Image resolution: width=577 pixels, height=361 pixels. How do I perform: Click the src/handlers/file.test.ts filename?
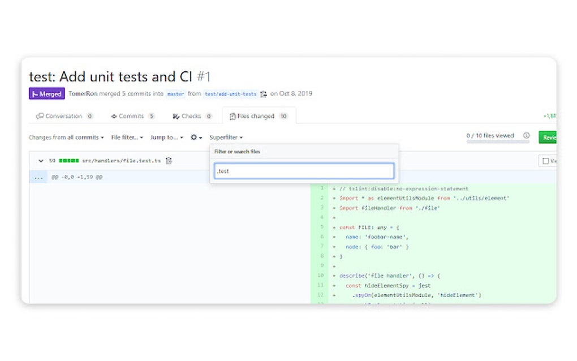[x=122, y=161]
